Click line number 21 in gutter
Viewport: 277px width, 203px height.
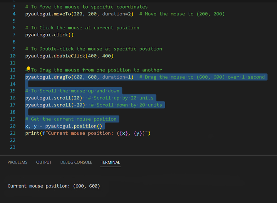pos(13,133)
